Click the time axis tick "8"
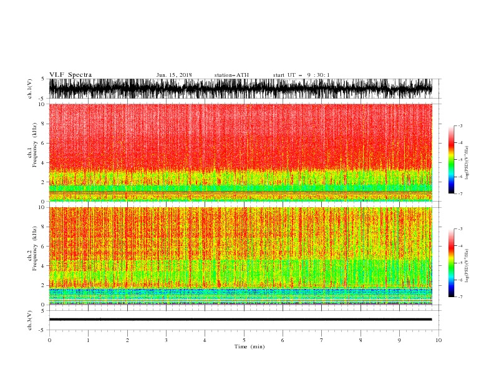Image resolution: width=494 pixels, height=382 pixels. pos(361,340)
